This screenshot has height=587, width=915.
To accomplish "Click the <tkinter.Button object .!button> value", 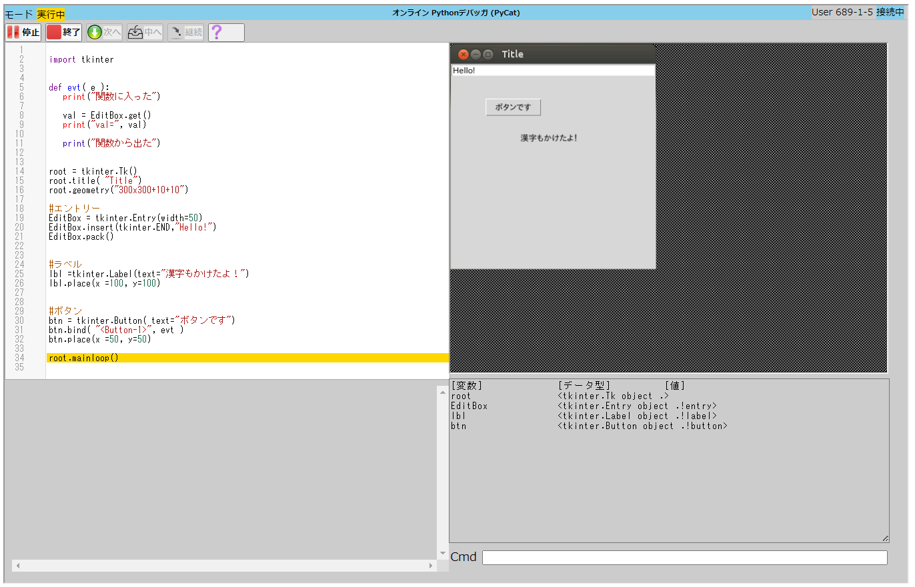I will point(642,426).
